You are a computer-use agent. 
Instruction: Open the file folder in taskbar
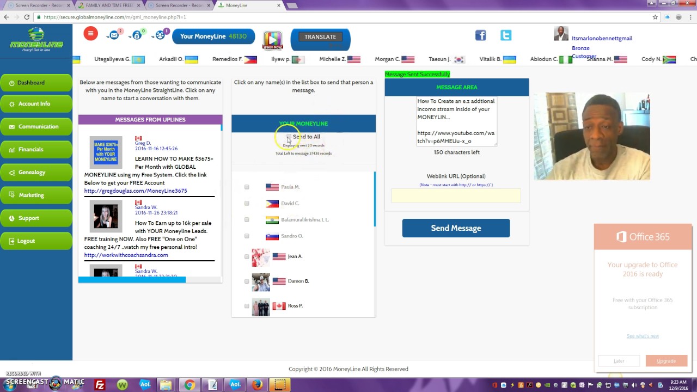point(166,385)
